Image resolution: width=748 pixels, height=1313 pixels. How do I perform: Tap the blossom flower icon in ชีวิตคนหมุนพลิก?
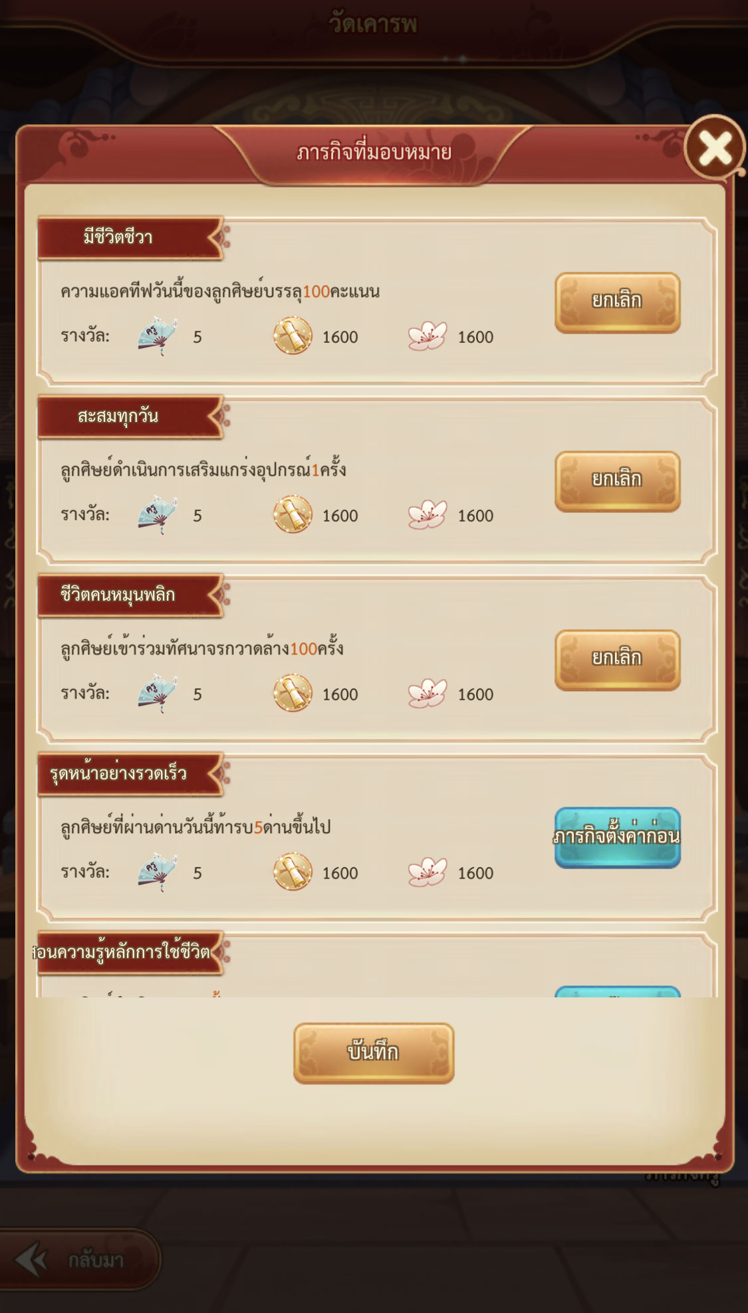pos(427,693)
